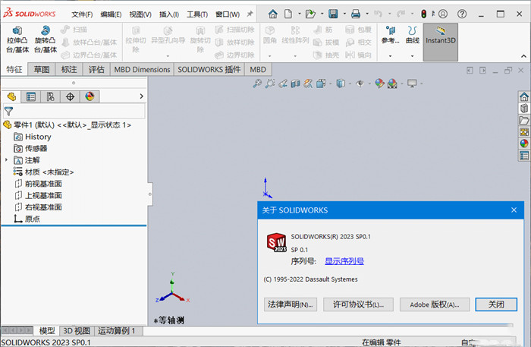Viewport: 531px width, 347px height.
Task: Click the 关闭 button in the About dialog
Action: [496, 304]
